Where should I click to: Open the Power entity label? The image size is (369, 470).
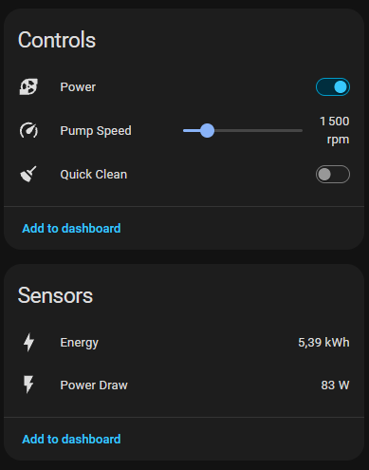pos(78,87)
